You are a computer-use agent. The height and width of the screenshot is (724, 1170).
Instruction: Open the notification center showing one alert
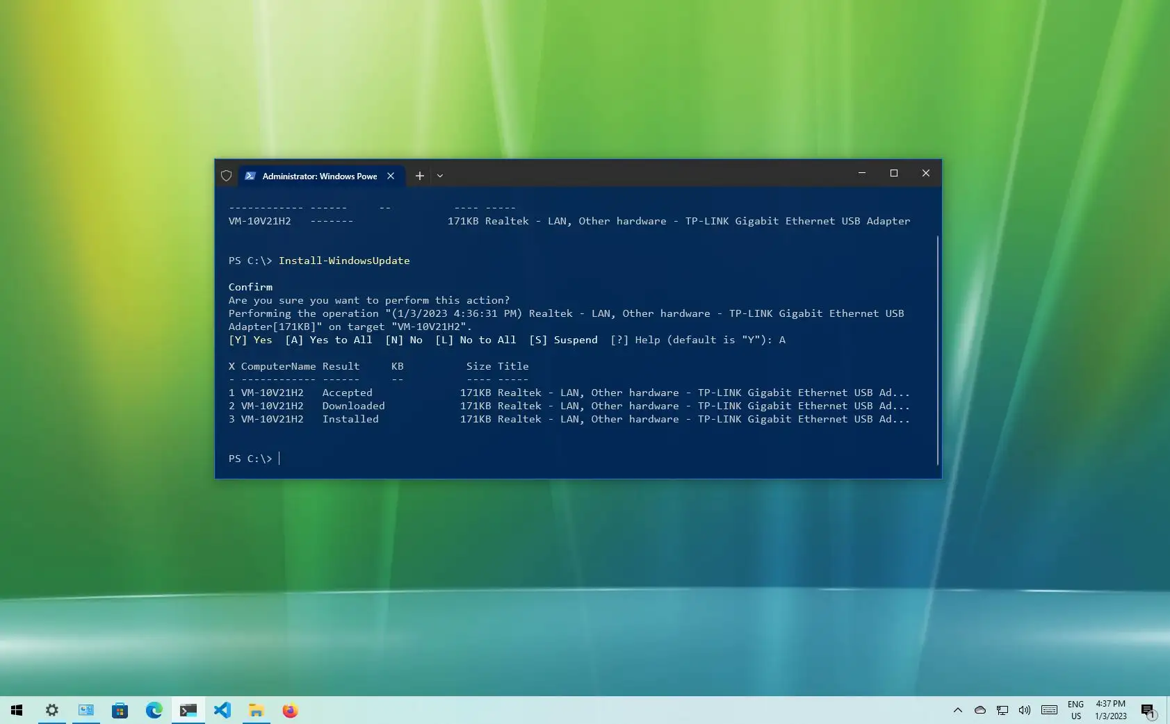pyautogui.click(x=1147, y=710)
